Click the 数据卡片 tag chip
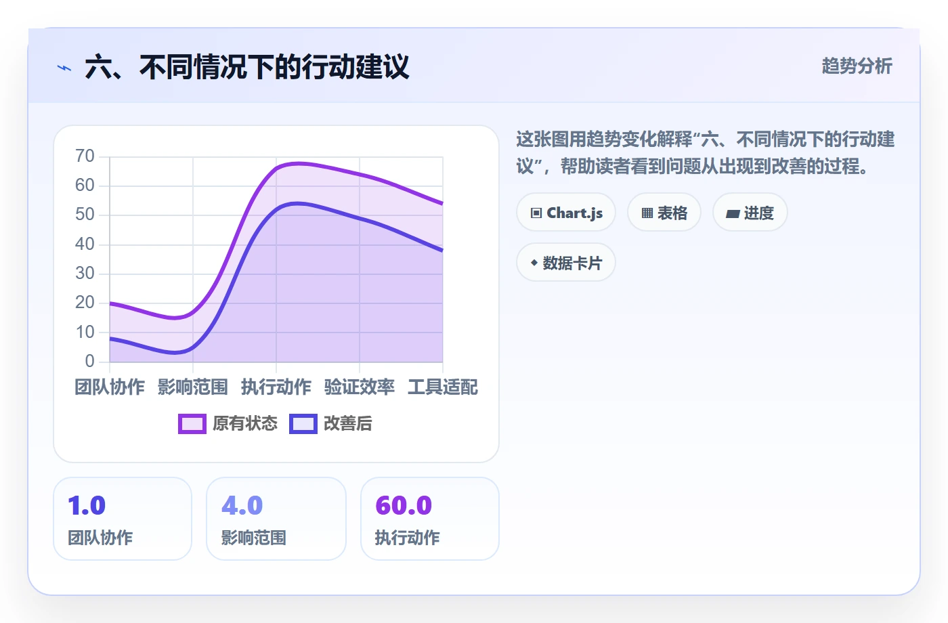 point(566,263)
